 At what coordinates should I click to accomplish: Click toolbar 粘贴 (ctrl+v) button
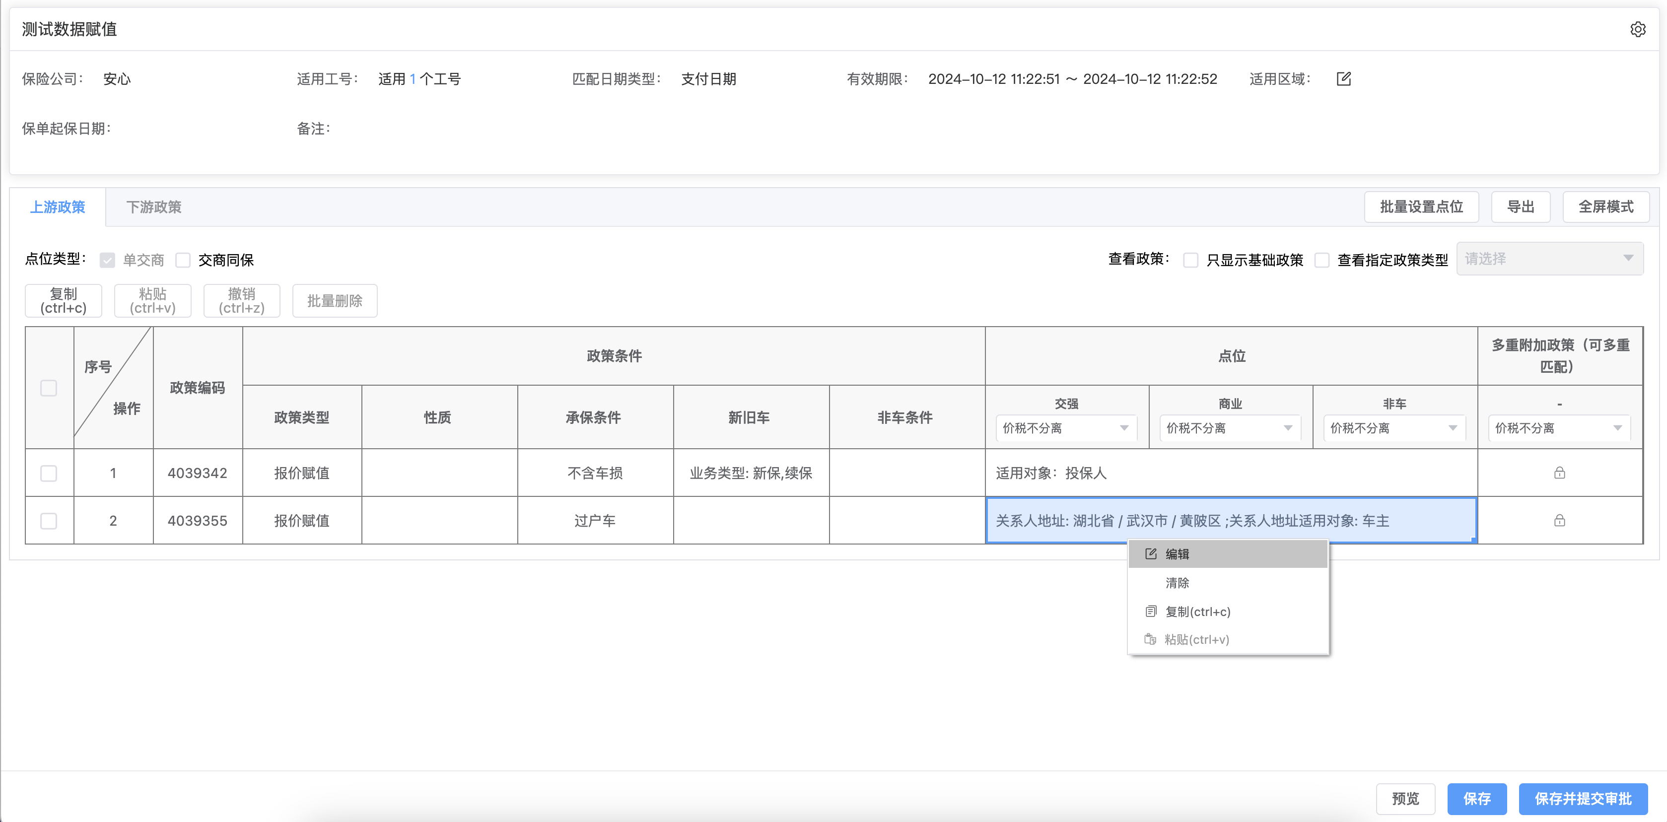pos(153,301)
